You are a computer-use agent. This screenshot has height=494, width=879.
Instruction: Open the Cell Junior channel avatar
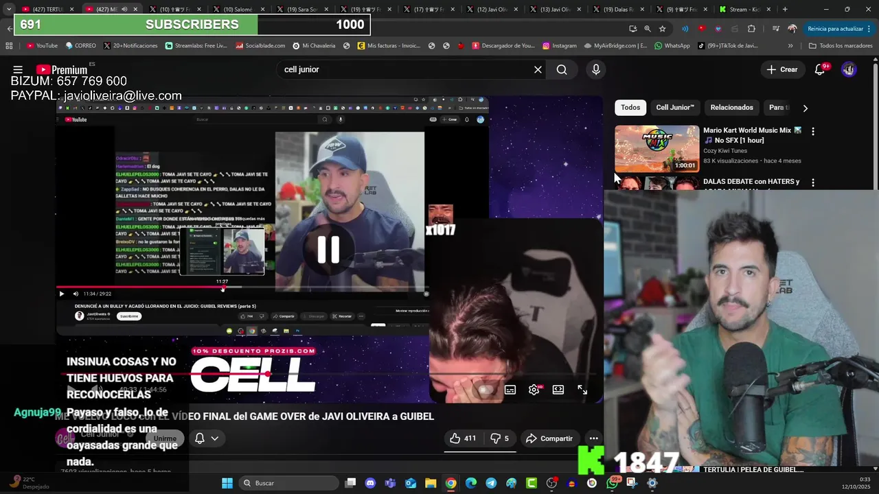[x=65, y=438]
